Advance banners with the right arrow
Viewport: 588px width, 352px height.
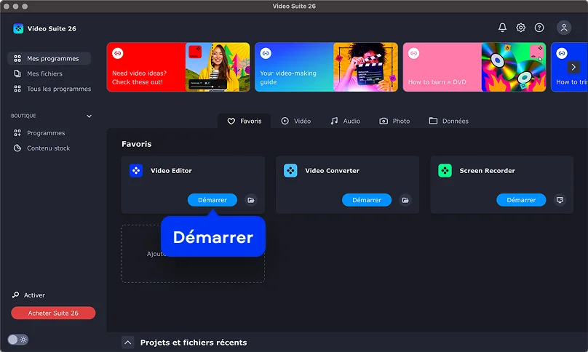[x=573, y=67]
